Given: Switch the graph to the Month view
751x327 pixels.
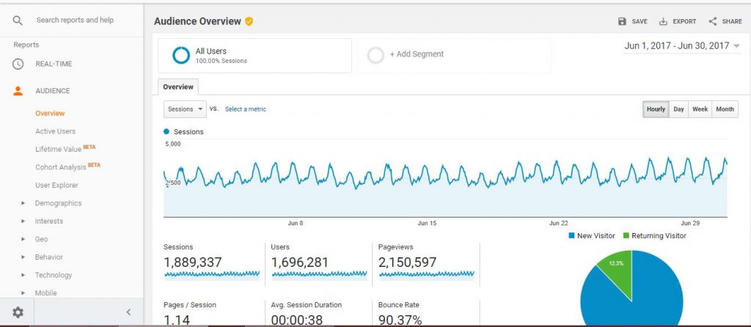Looking at the screenshot, I should 725,109.
